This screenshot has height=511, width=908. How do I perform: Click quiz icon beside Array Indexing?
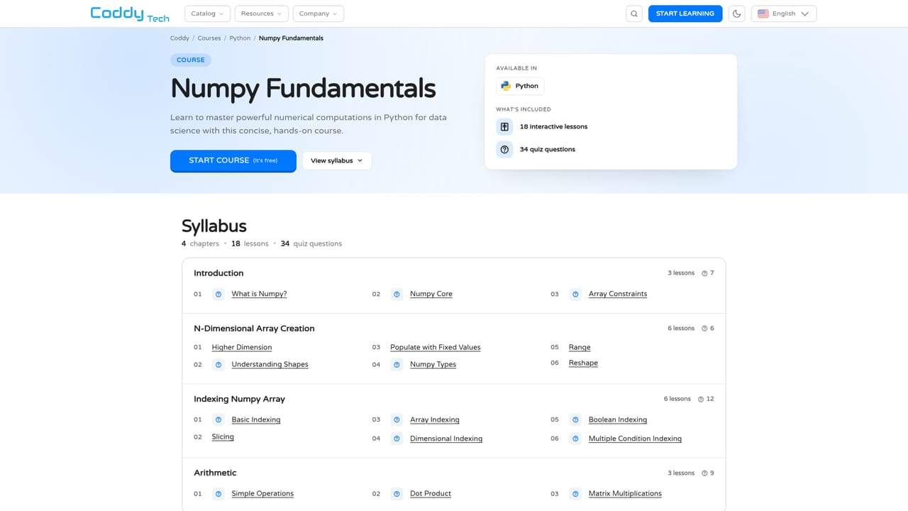tap(397, 419)
